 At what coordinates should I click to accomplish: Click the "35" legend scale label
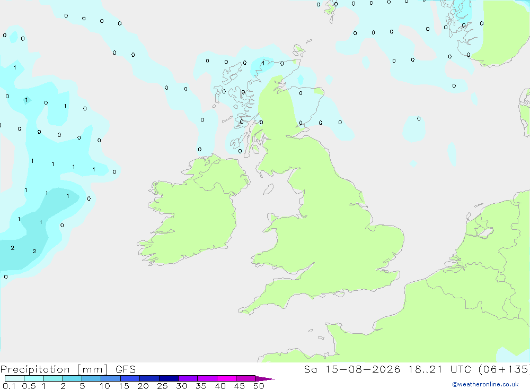201,386
